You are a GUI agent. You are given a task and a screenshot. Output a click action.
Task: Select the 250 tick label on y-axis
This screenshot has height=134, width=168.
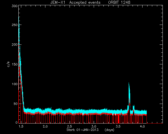point(15,25)
